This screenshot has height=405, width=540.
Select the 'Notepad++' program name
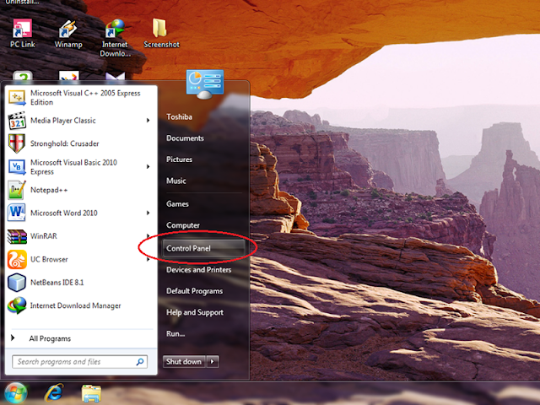(49, 190)
